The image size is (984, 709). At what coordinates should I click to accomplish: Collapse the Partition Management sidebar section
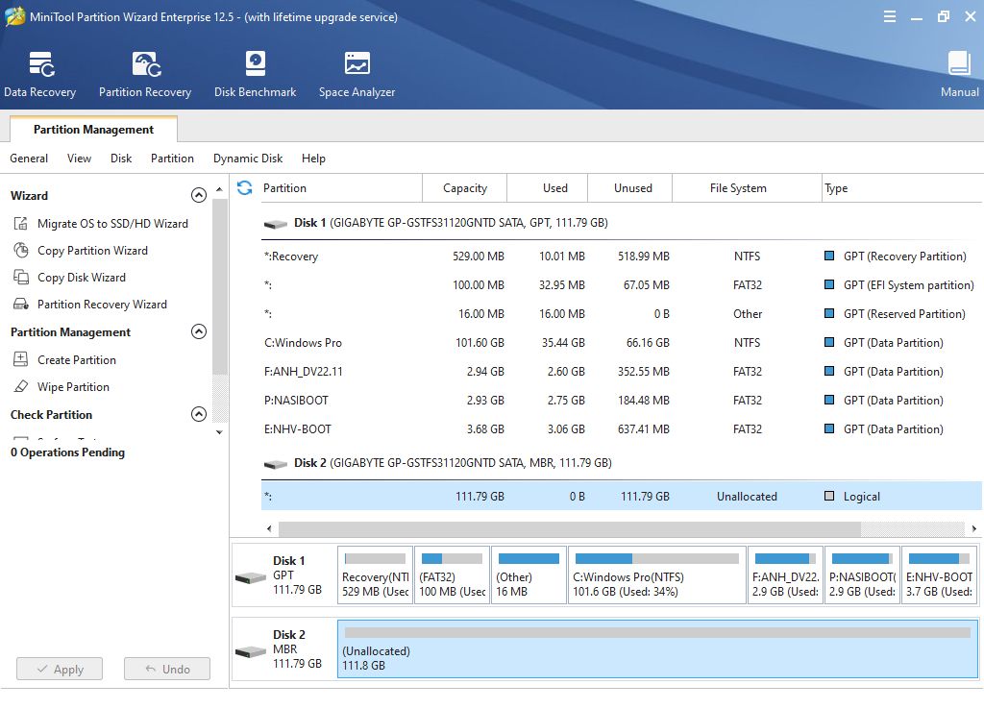[199, 332]
